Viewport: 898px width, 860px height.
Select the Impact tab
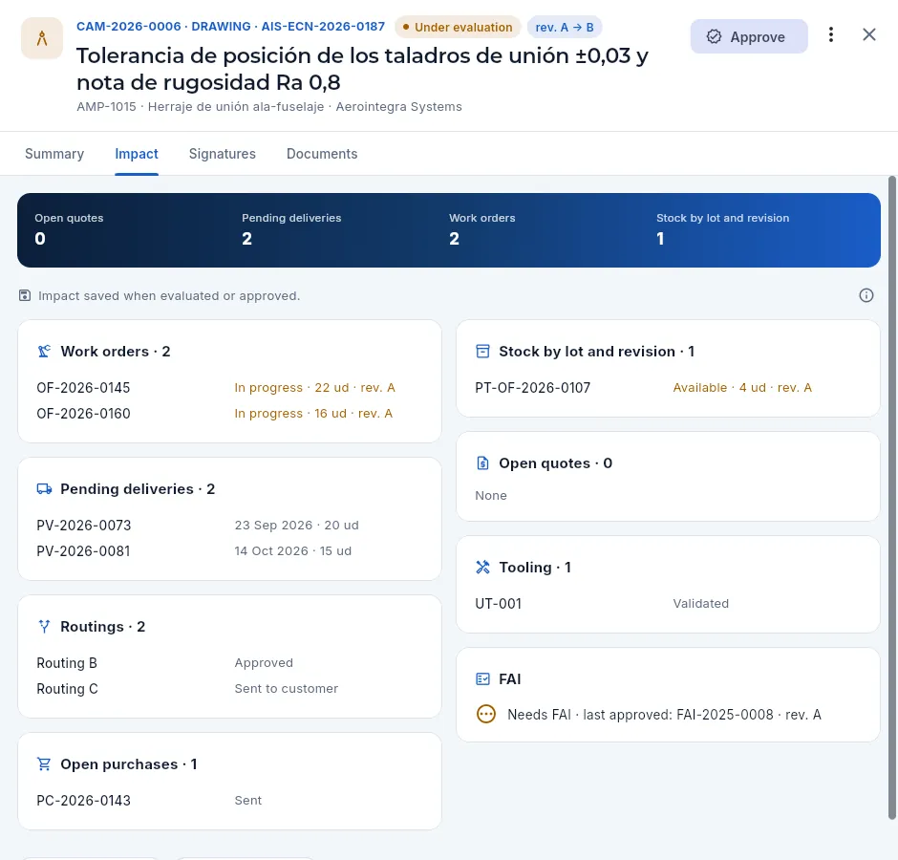pos(137,154)
